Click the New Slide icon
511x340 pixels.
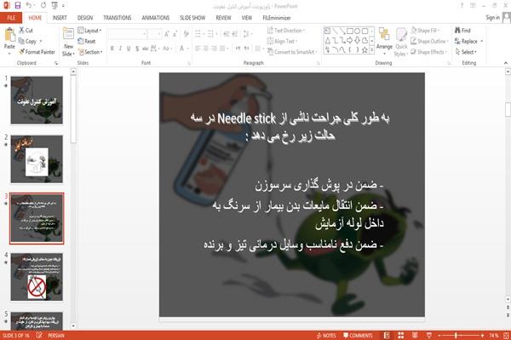[68, 34]
